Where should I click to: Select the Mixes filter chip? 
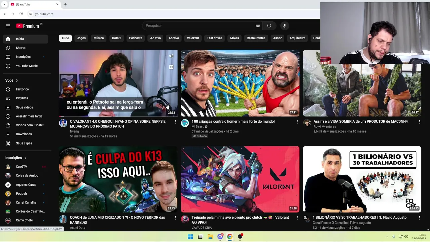[x=234, y=38]
